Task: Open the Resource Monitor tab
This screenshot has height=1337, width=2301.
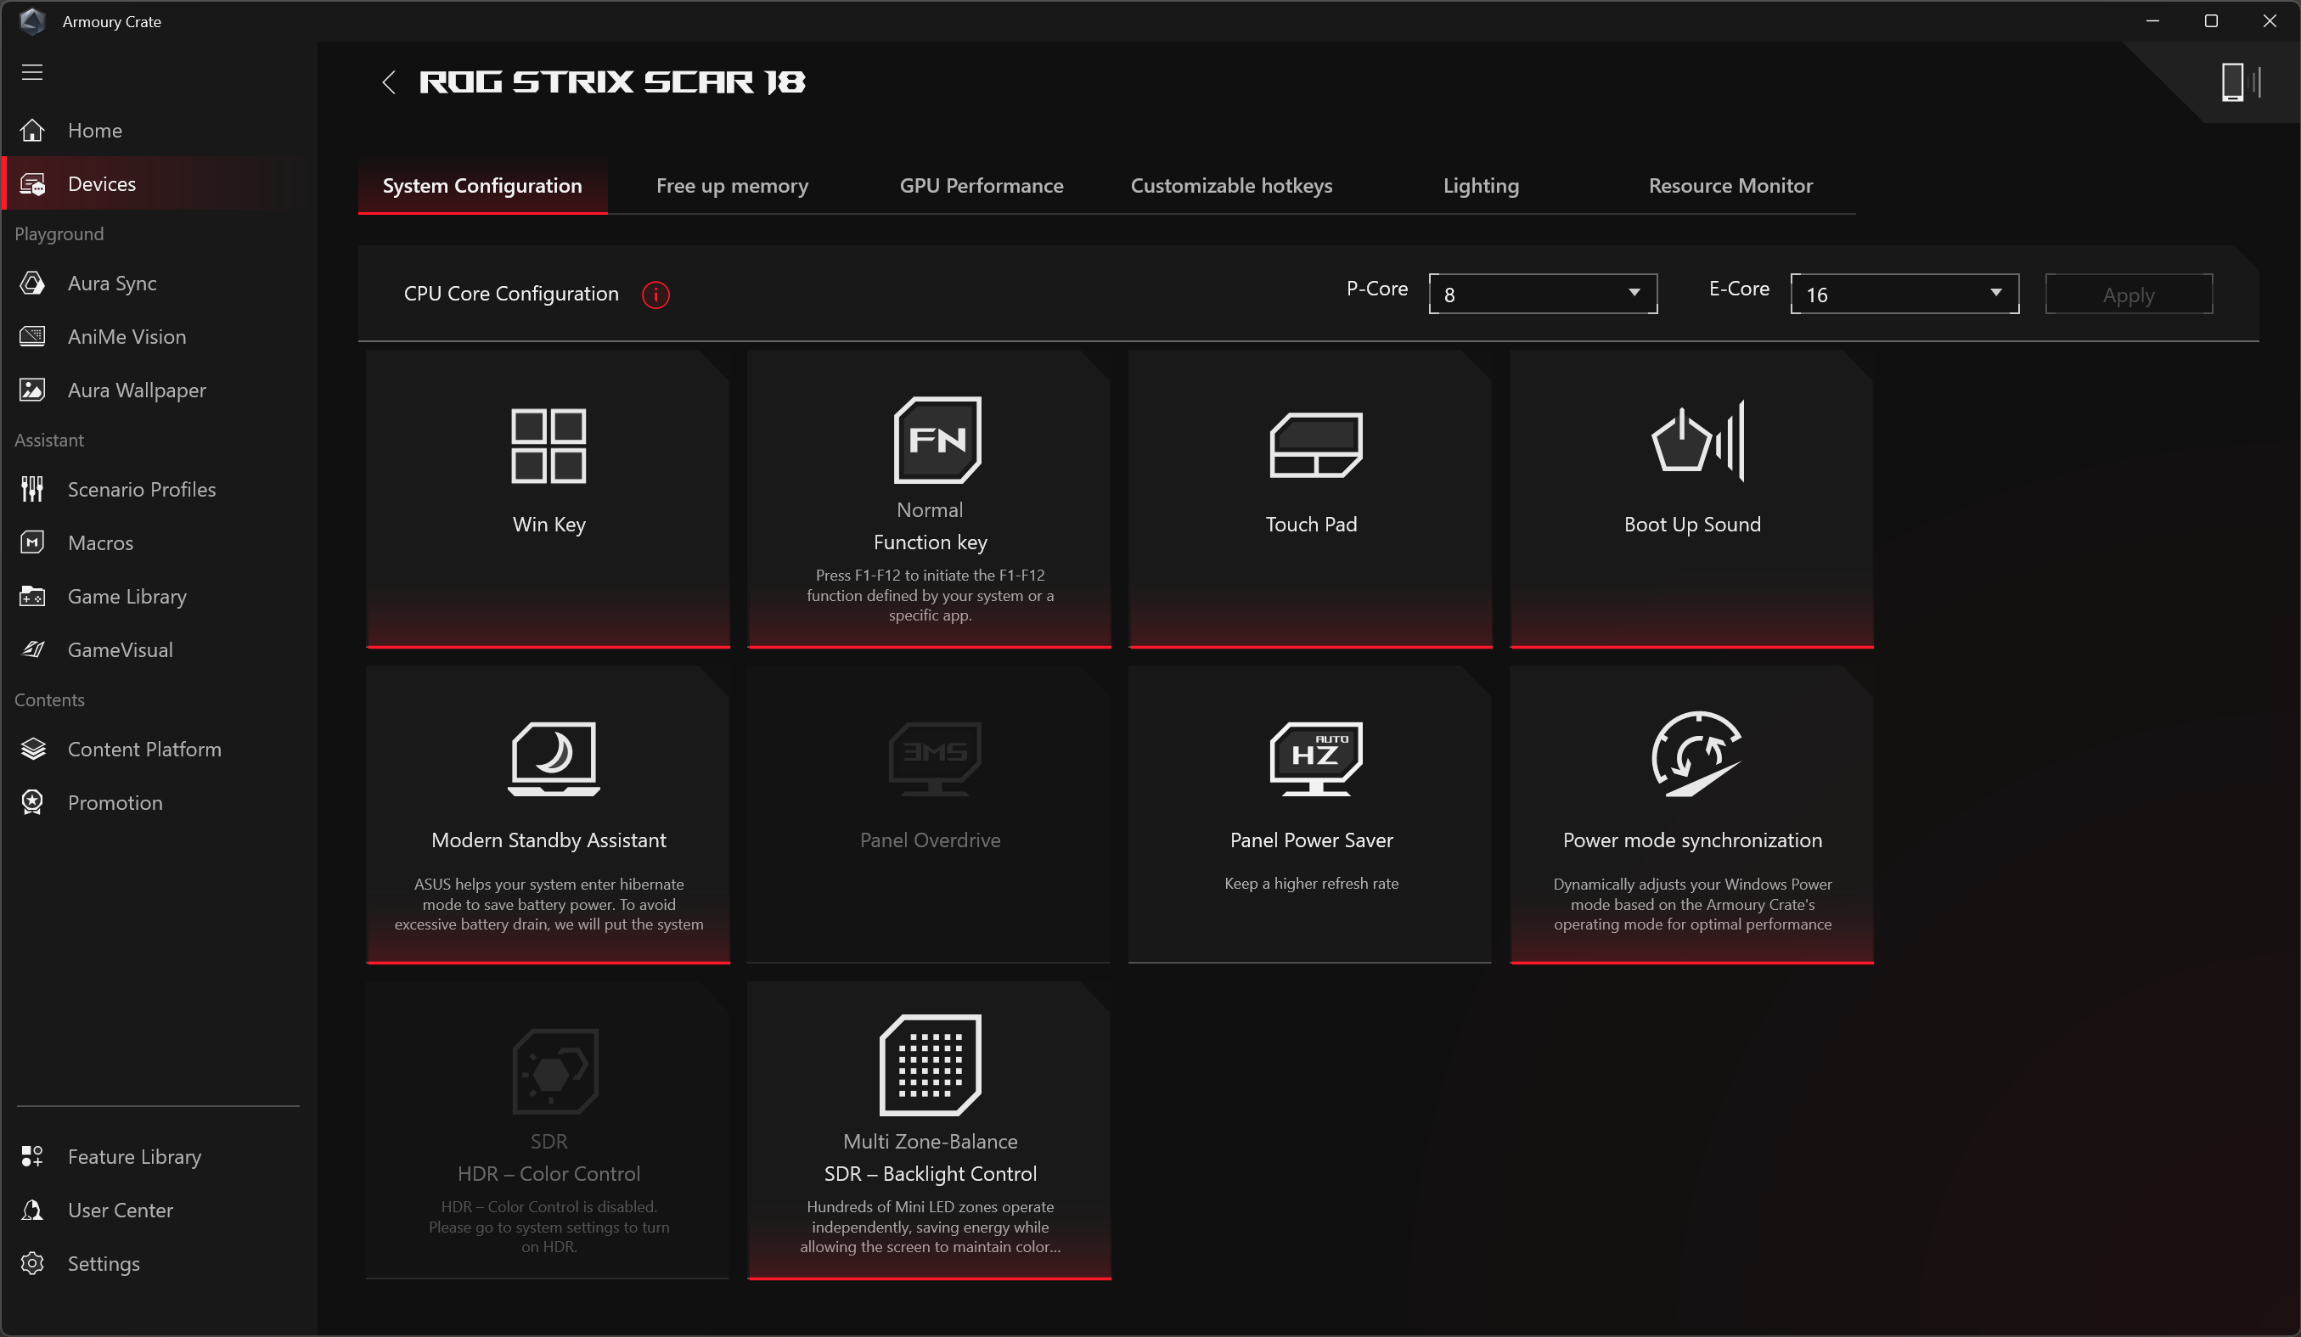Action: [1730, 186]
